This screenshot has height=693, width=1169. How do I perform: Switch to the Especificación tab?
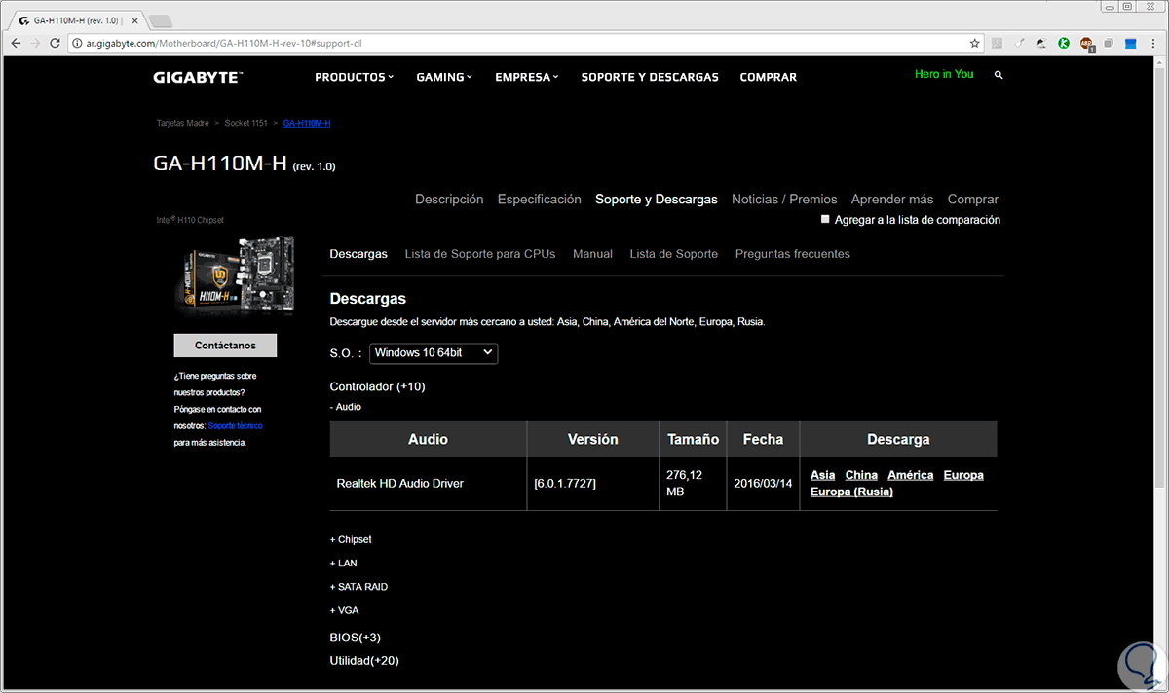click(540, 200)
